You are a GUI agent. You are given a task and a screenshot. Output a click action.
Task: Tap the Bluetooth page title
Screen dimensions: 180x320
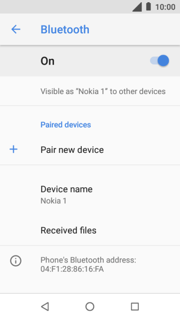coord(65,29)
